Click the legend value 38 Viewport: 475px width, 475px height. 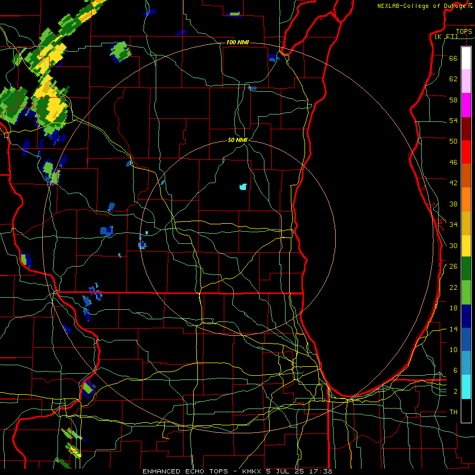(453, 204)
